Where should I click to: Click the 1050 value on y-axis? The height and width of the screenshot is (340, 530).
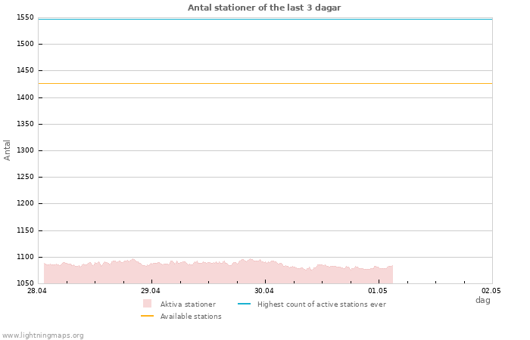25,283
